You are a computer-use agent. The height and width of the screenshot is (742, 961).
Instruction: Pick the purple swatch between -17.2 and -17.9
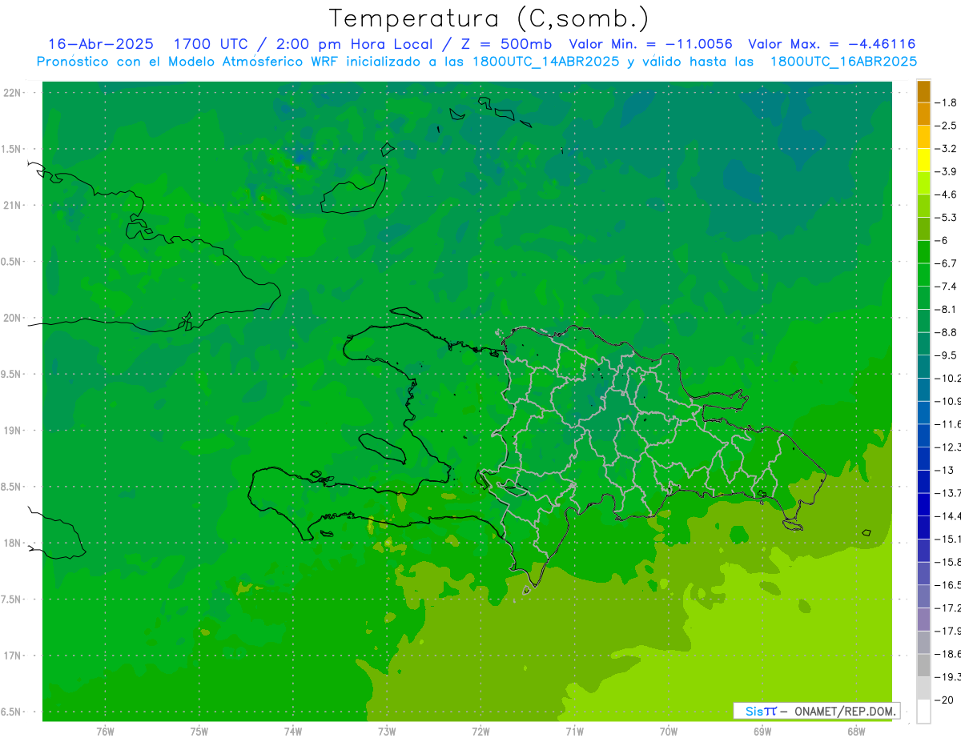click(923, 620)
